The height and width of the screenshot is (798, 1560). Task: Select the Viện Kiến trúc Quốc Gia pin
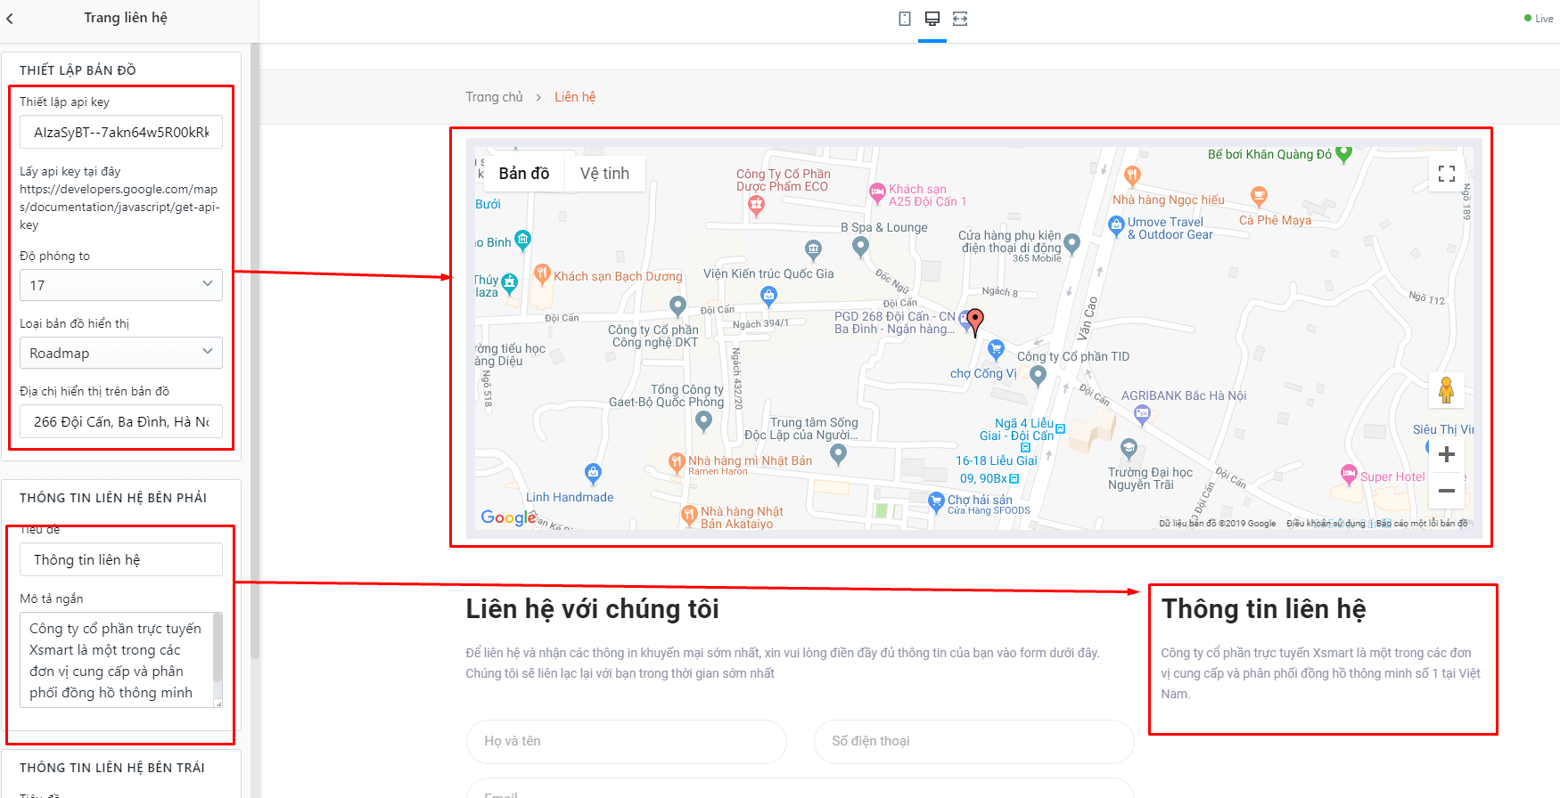tap(813, 249)
